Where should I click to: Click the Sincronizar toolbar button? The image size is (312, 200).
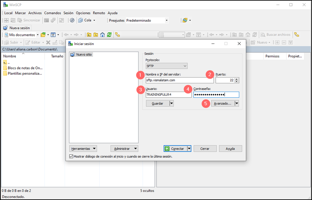(x=29, y=20)
